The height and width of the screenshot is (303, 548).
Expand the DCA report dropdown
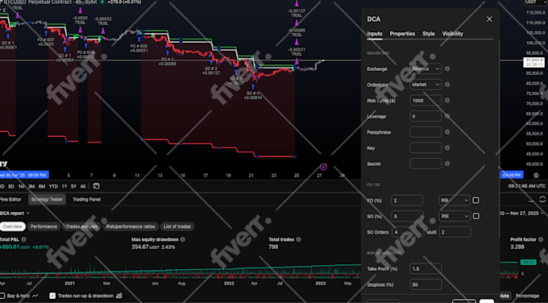point(15,214)
